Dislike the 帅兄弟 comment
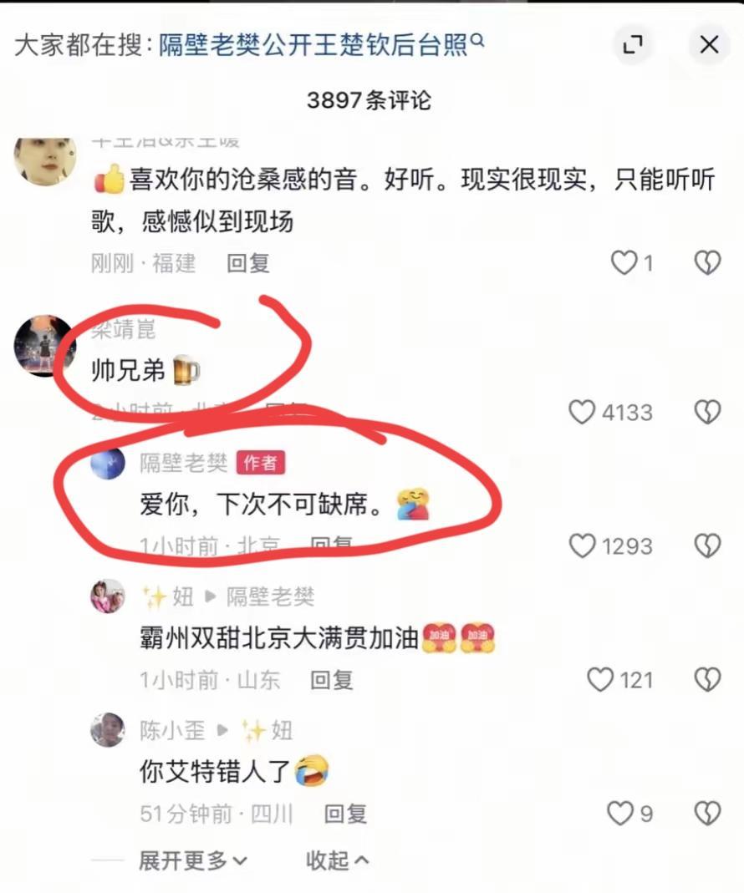 coord(707,412)
